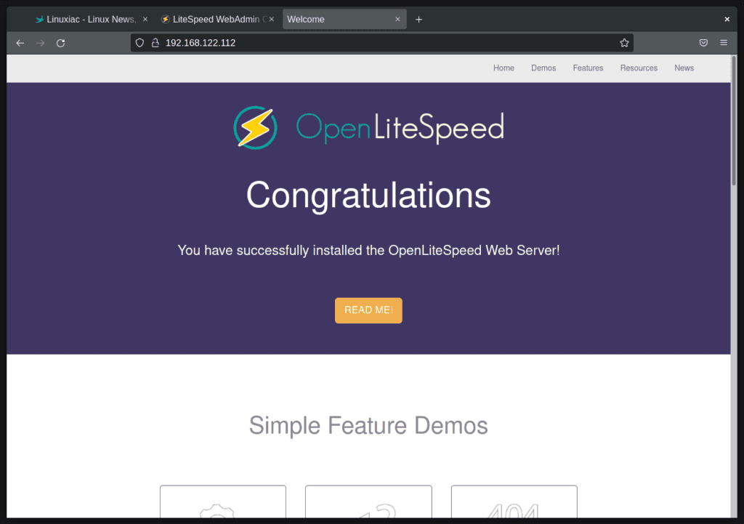This screenshot has height=524, width=744.
Task: Open the Features nav link
Action: tap(588, 68)
